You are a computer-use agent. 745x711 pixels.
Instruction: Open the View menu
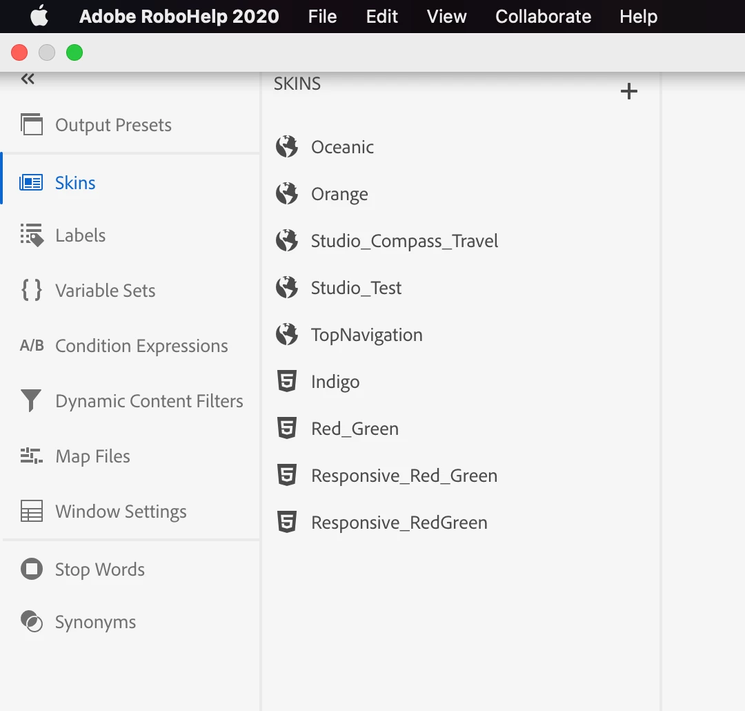click(446, 17)
